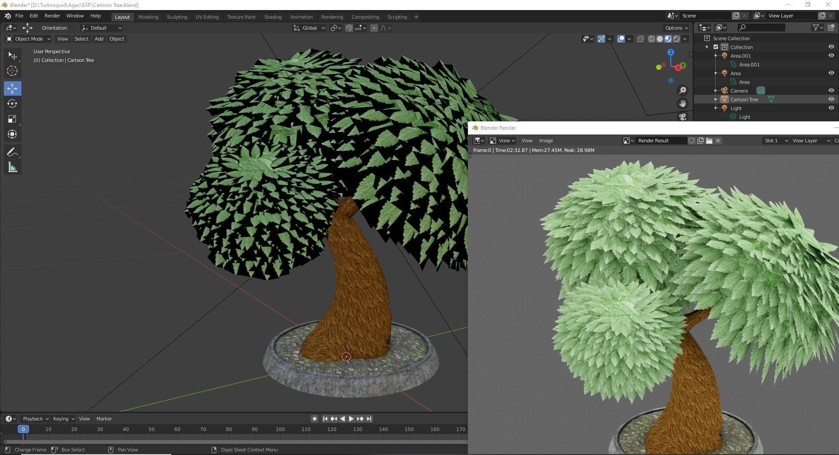The height and width of the screenshot is (455, 839).
Task: Switch to UV Editing workspace tab
Action: (207, 17)
